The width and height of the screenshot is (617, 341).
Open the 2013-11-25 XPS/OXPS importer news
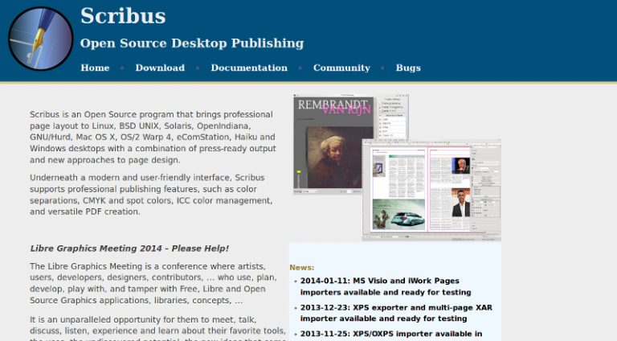(391, 335)
